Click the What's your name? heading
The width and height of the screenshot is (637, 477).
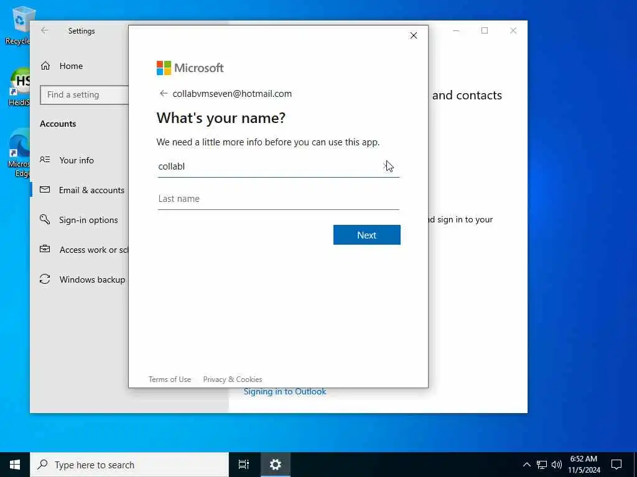coord(221,118)
